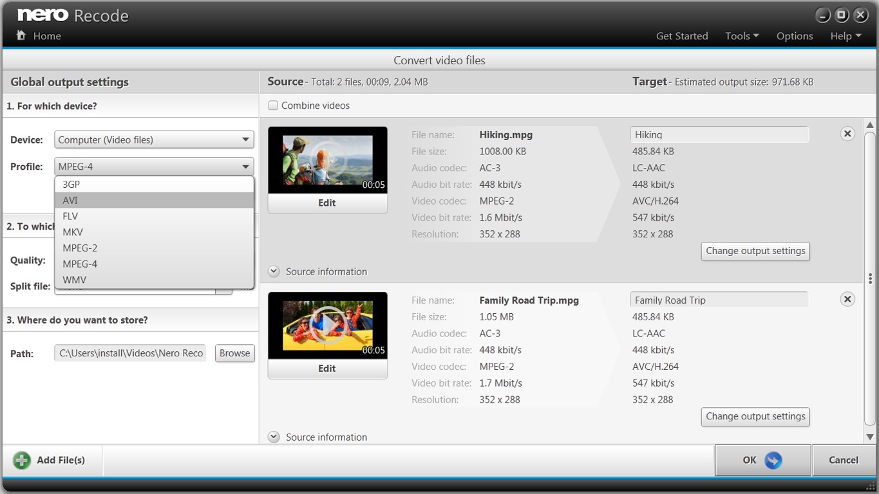Click the blue arrow icon on OK
Viewport: 879px width, 494px height.
coord(773,460)
